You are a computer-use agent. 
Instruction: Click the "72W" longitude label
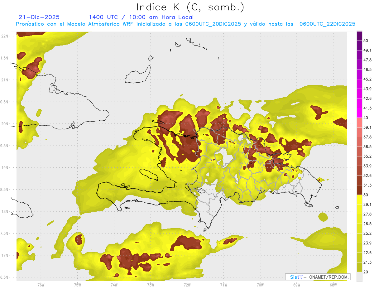[187, 285]
